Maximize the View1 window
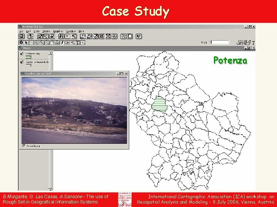The width and height of the screenshot is (277, 207). pyautogui.click(x=249, y=48)
